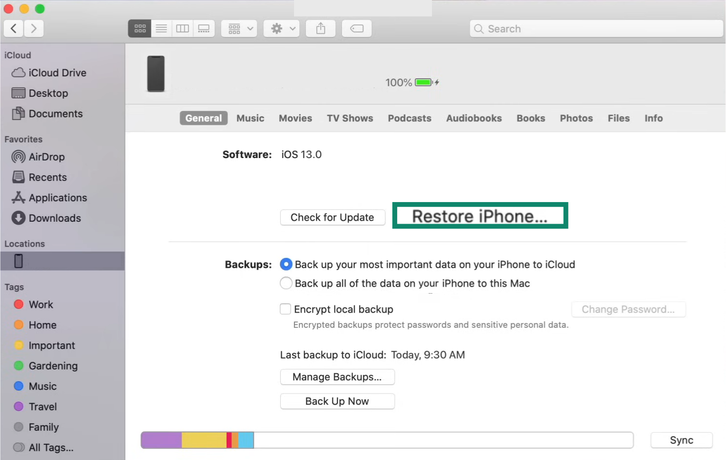The image size is (726, 460).
Task: Select the iPhone under Locations
Action: (x=19, y=261)
